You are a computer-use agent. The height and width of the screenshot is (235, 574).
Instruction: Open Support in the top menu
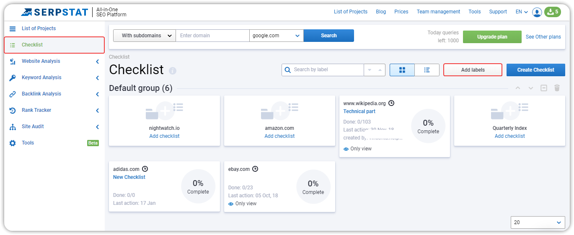click(x=498, y=12)
